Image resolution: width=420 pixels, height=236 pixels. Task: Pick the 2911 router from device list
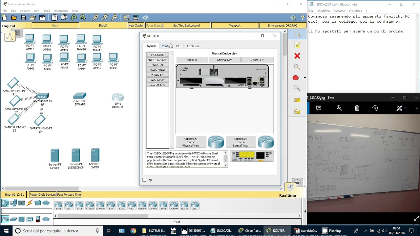79,205
